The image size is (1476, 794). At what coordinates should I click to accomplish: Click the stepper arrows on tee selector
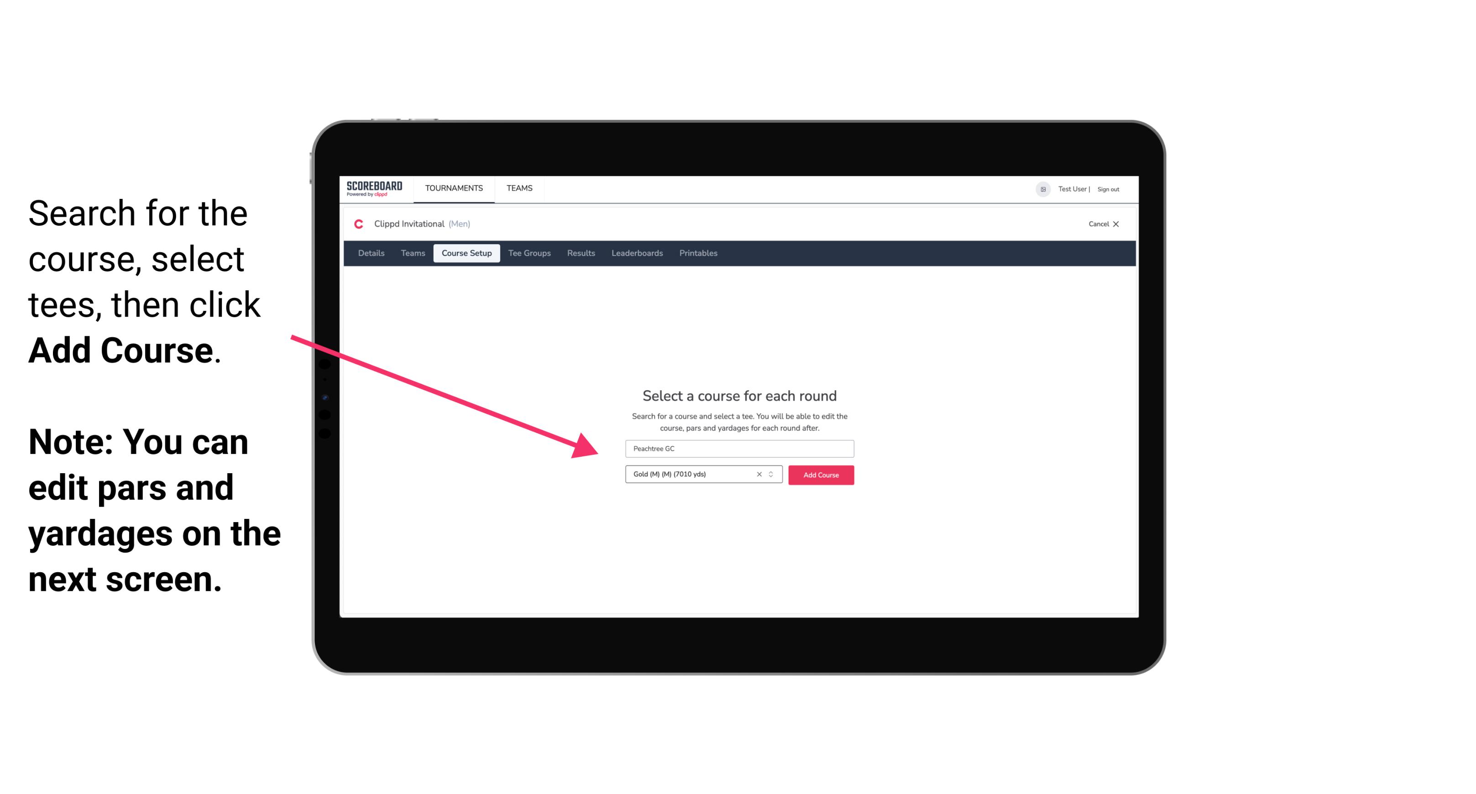(772, 474)
